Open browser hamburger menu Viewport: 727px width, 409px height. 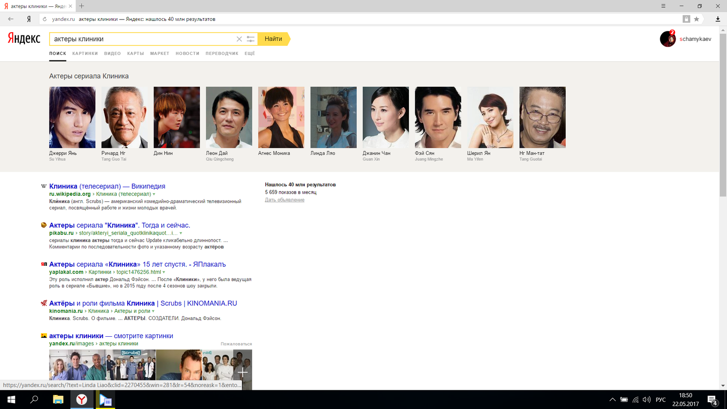click(x=663, y=6)
